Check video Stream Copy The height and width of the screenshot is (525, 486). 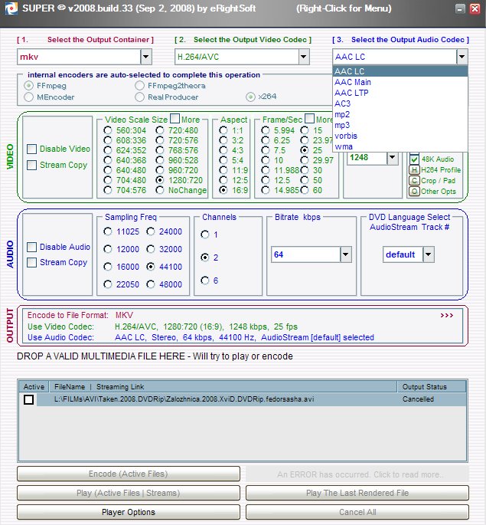click(31, 165)
